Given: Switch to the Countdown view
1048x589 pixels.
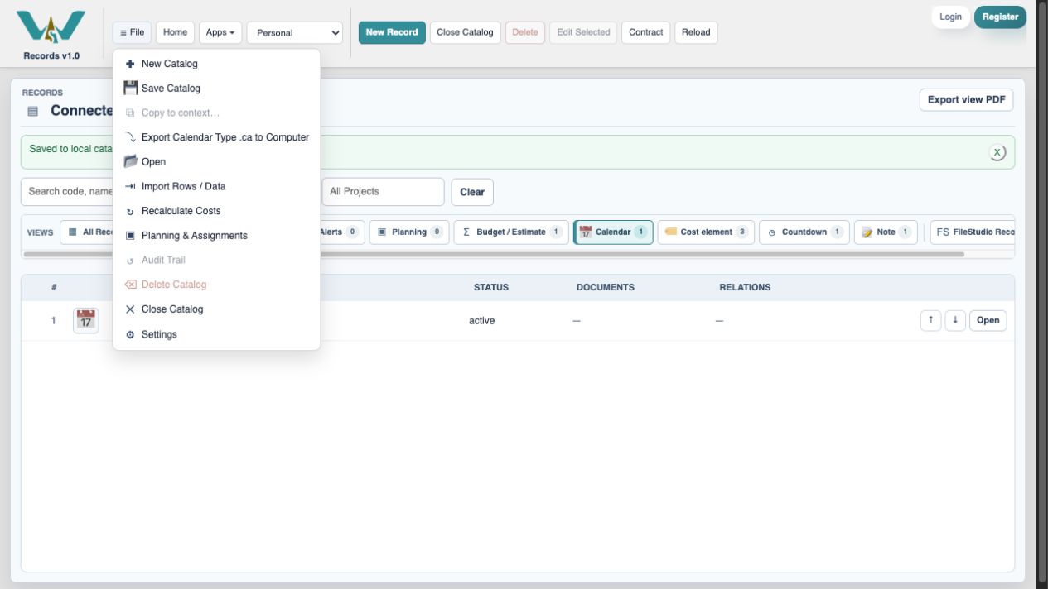Looking at the screenshot, I should [804, 232].
